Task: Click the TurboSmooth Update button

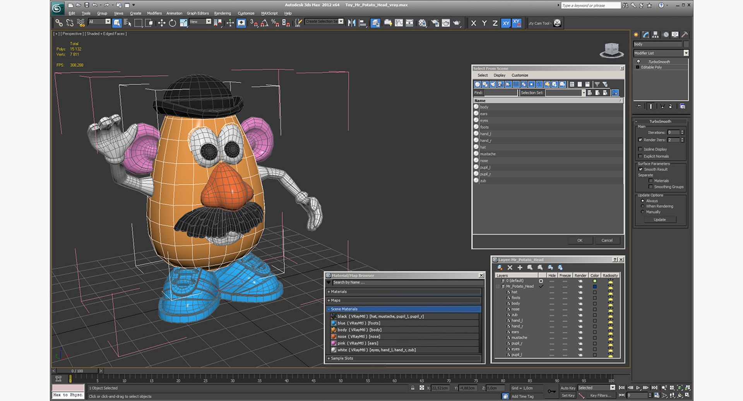Action: 660,219
